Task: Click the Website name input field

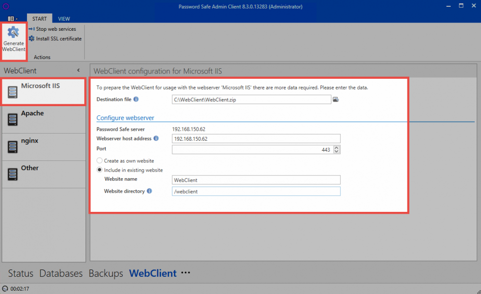Action: pyautogui.click(x=256, y=180)
